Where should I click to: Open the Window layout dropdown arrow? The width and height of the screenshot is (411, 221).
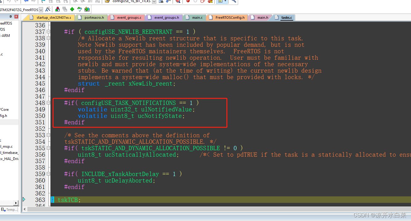click(225, 1)
